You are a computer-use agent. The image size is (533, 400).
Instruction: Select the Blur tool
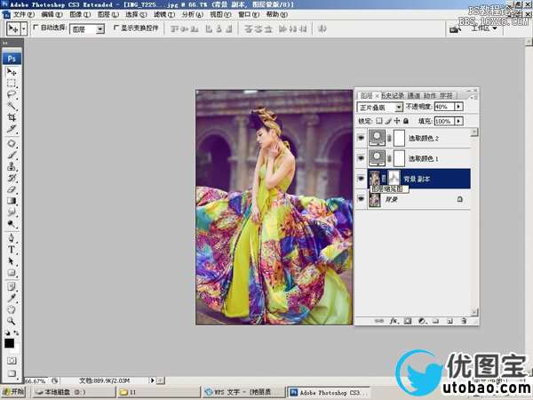pyautogui.click(x=12, y=212)
